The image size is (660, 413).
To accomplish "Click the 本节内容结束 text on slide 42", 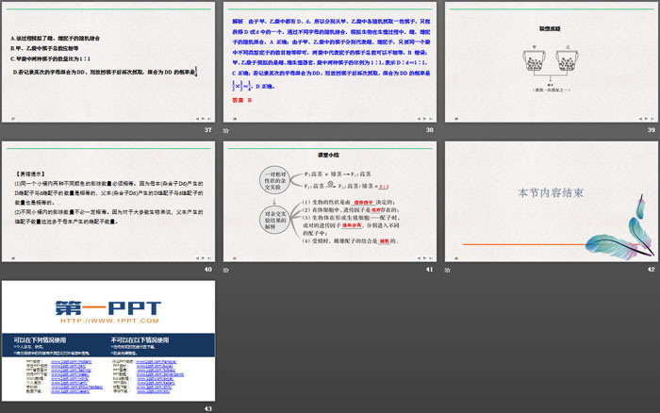I will pyautogui.click(x=551, y=193).
